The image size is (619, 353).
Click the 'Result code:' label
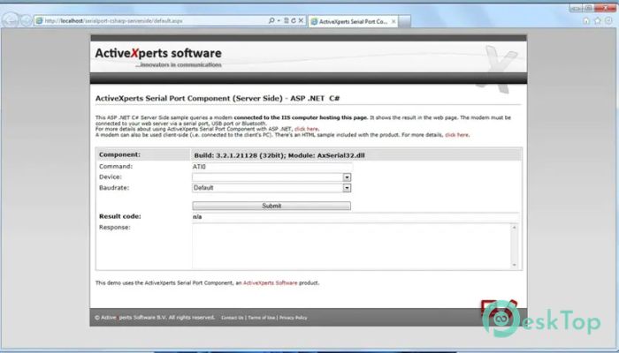pyautogui.click(x=119, y=216)
